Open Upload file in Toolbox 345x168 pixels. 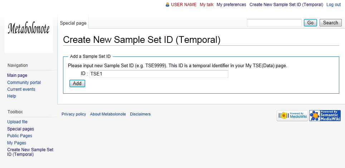[x=17, y=122]
